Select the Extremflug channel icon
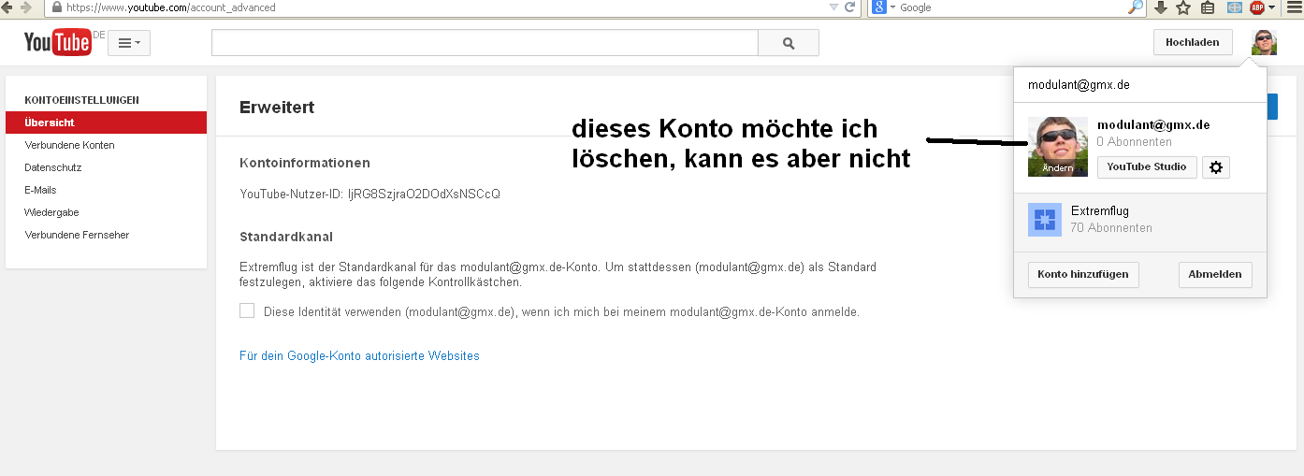1304x476 pixels. point(1045,220)
